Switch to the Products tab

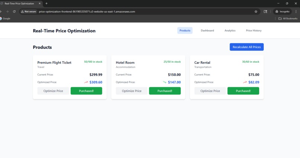point(185,30)
